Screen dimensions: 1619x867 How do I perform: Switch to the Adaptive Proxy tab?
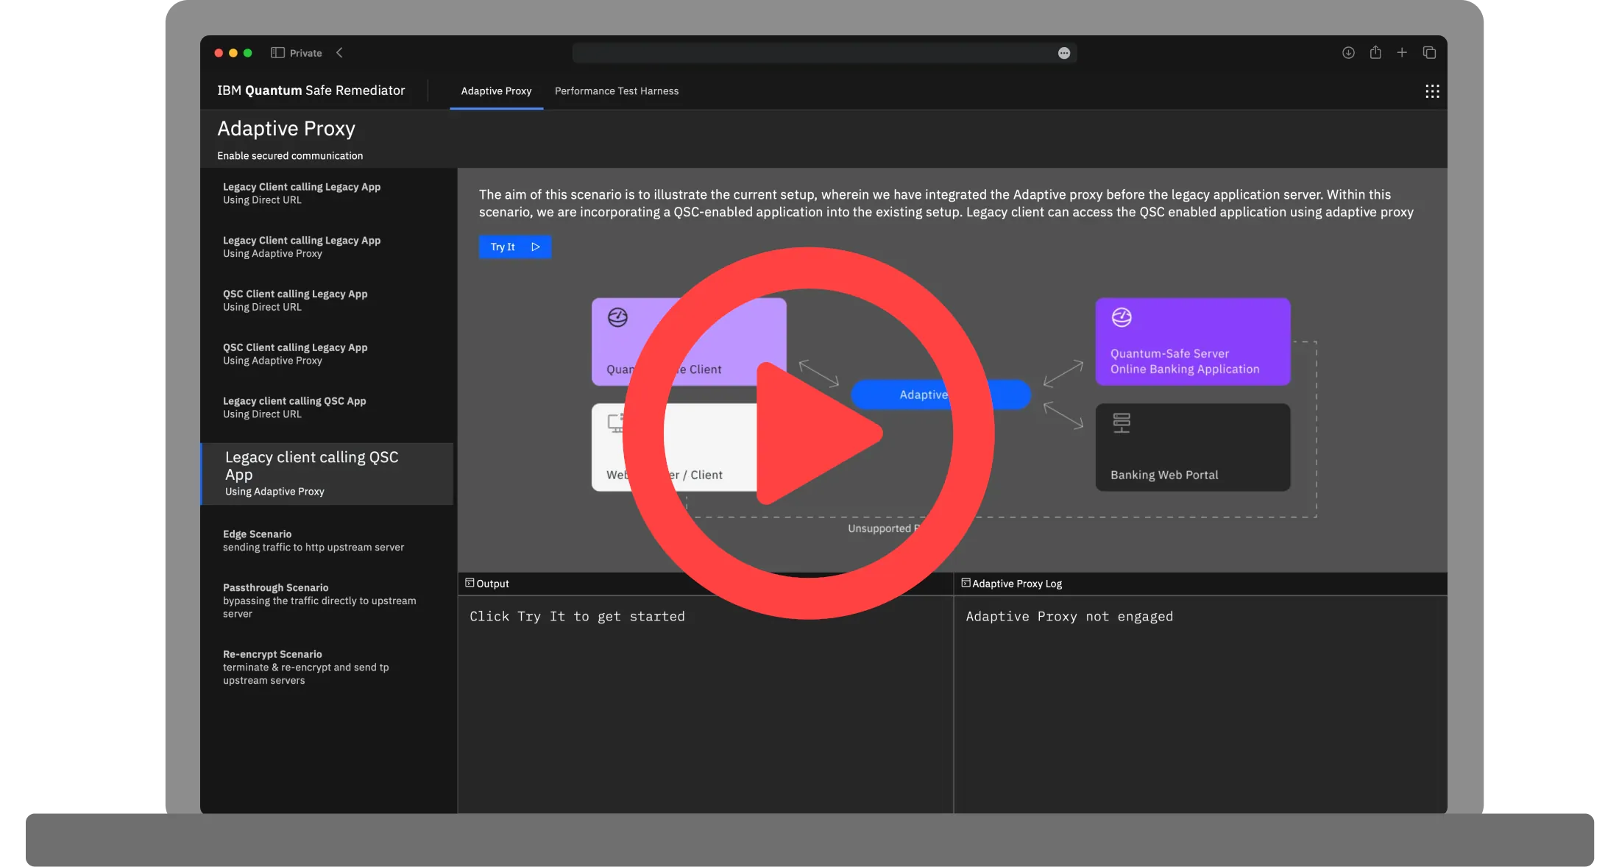tap(496, 91)
